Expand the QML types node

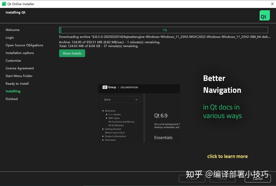[107, 118]
